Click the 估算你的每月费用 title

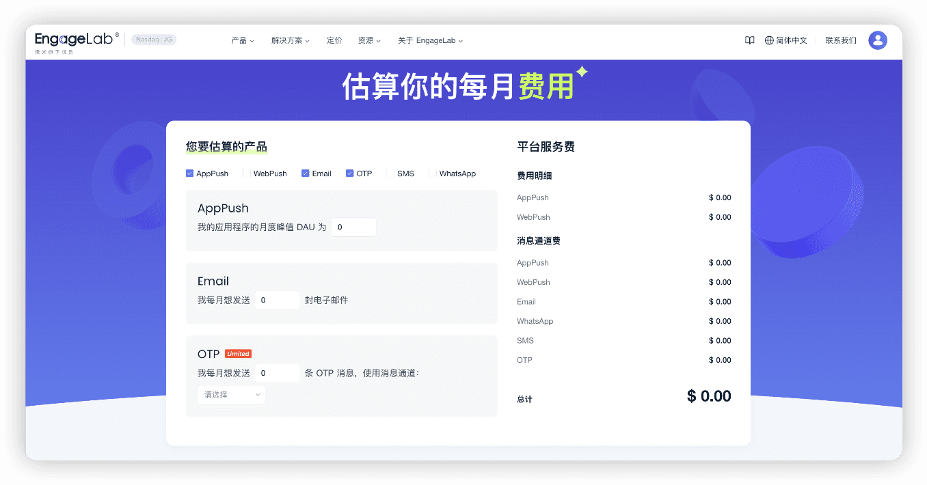(x=457, y=87)
